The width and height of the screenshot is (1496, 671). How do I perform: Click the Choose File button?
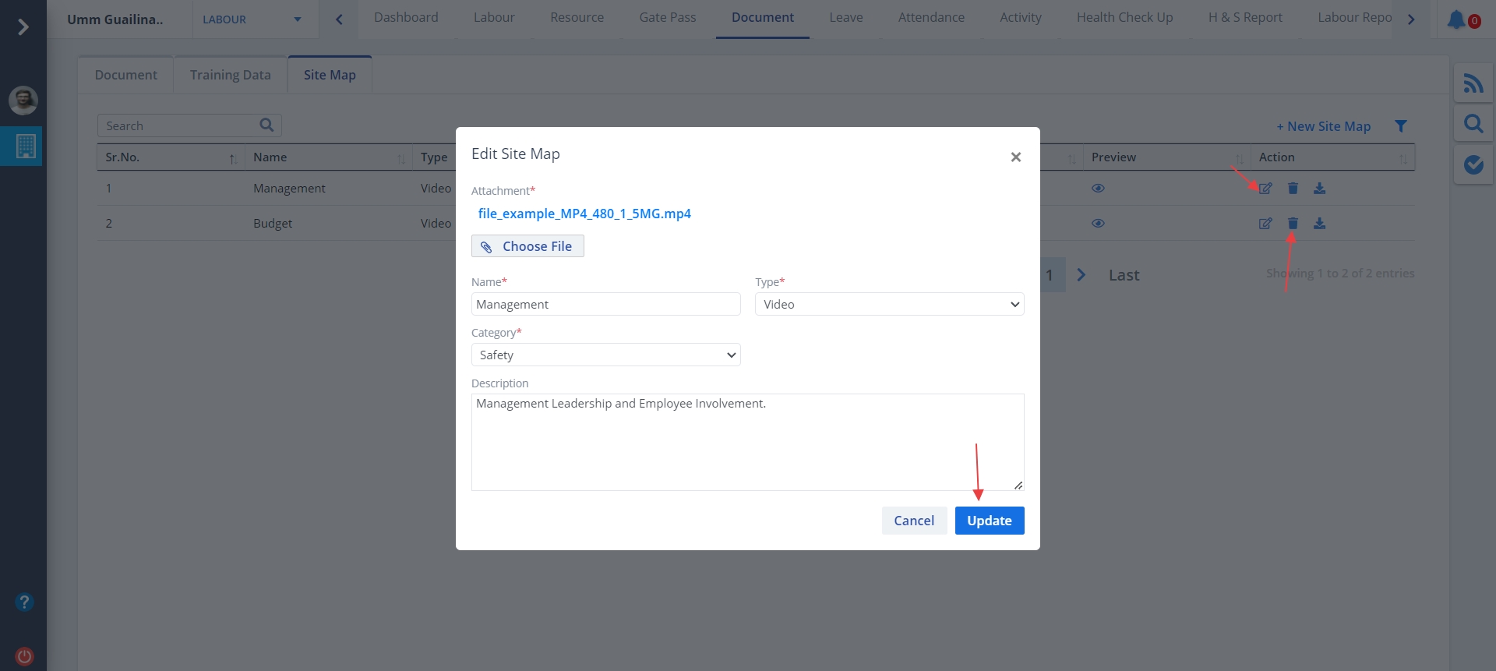(527, 246)
